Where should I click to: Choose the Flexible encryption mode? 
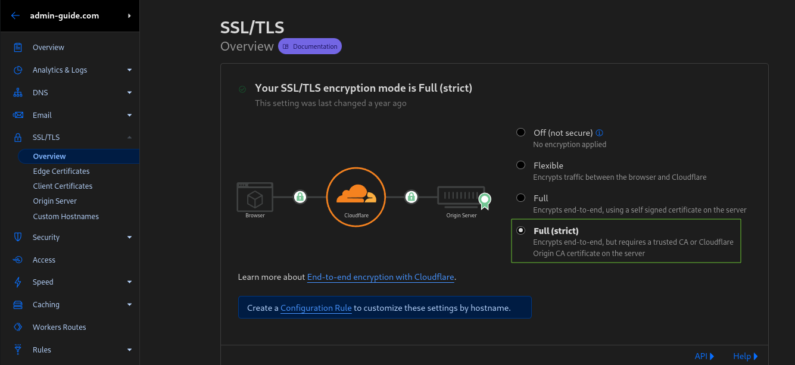pos(521,165)
